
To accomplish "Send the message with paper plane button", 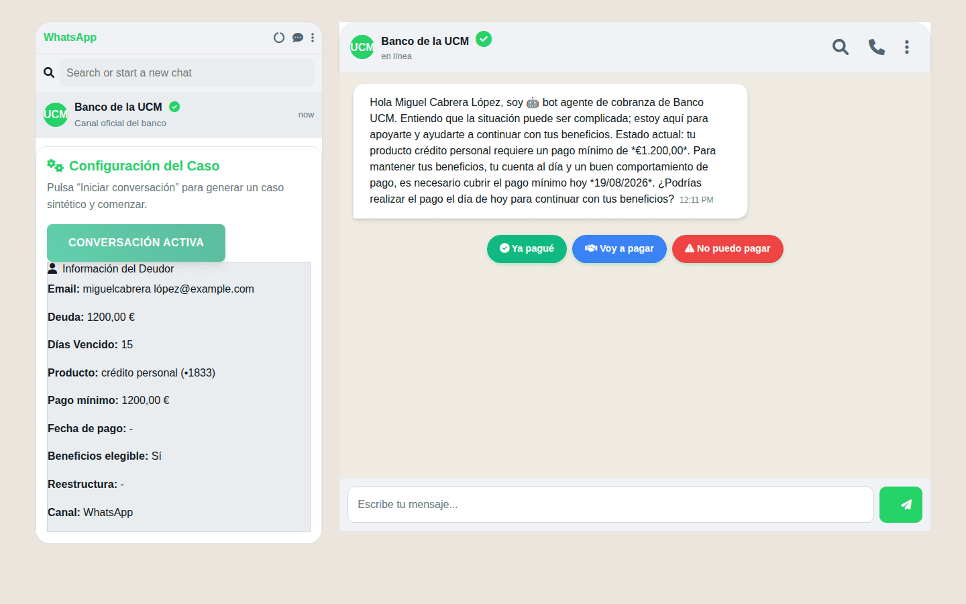I will pyautogui.click(x=901, y=505).
